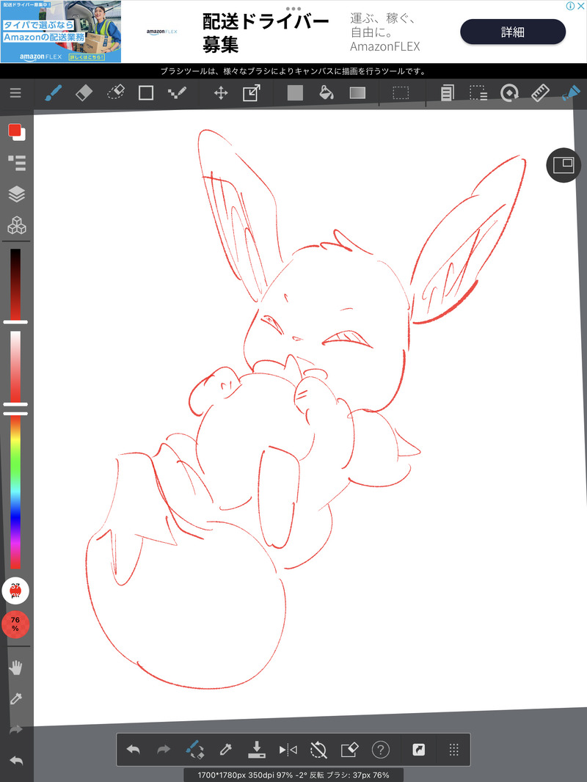Select the Eyedropper in left sidebar
Viewport: 587px width, 782px height.
pyautogui.click(x=16, y=698)
